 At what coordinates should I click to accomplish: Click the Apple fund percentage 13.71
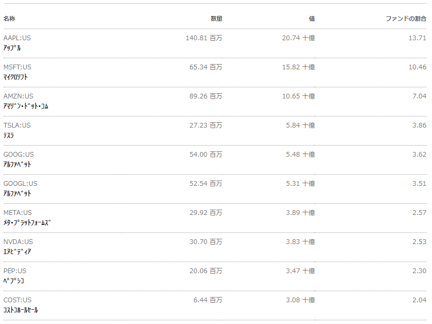(417, 38)
